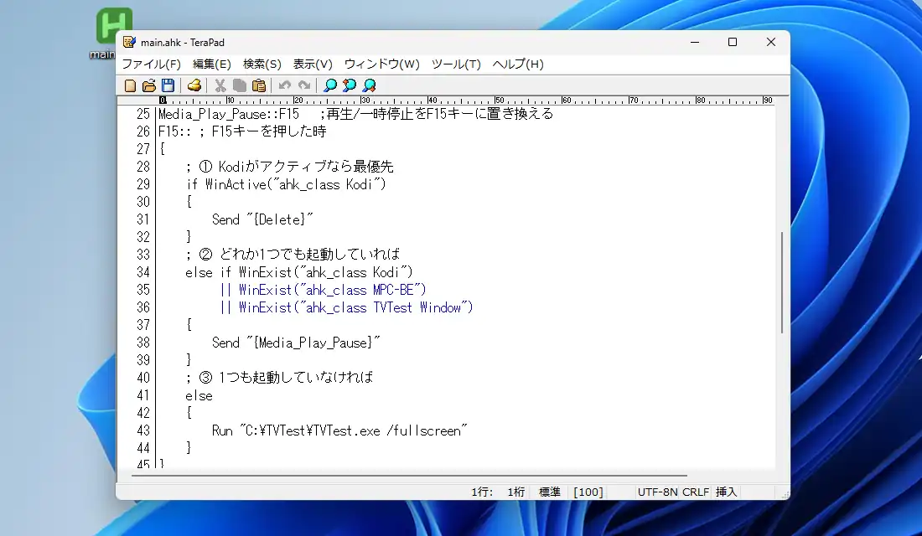Toggle the 挿入 insert mode indicator
The width and height of the screenshot is (922, 536).
point(726,492)
